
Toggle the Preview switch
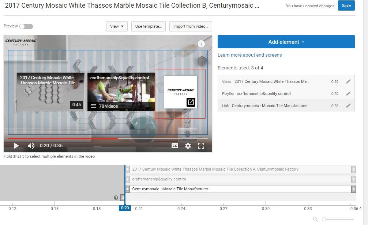[x=26, y=27]
